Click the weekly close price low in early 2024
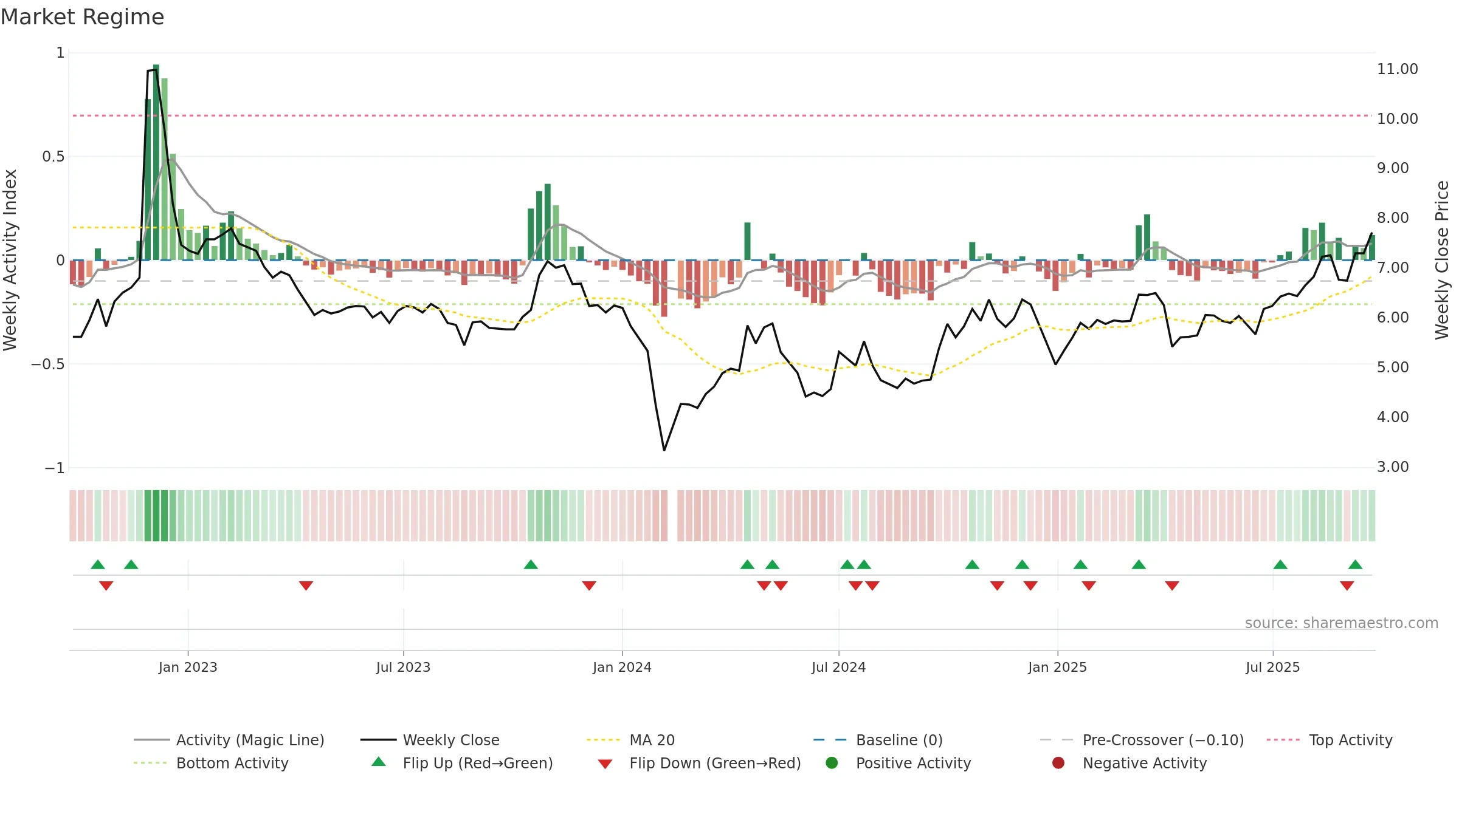The height and width of the screenshot is (820, 1459). click(x=664, y=449)
